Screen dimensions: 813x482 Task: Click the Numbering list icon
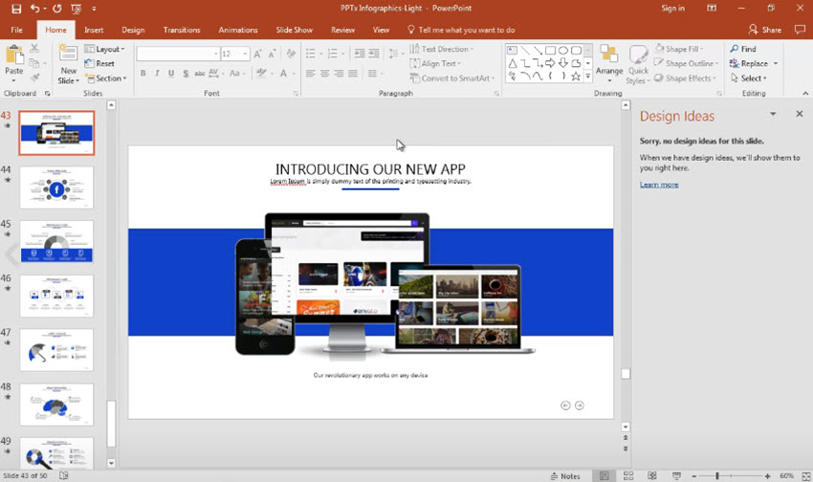point(332,54)
